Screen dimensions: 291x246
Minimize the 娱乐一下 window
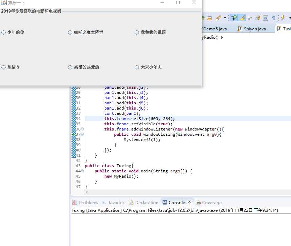[x=162, y=2]
